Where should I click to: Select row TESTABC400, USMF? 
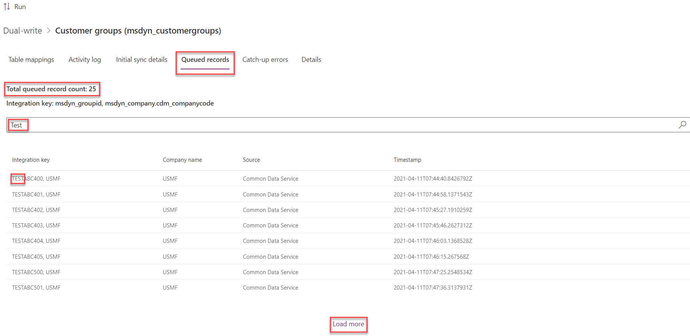348,179
